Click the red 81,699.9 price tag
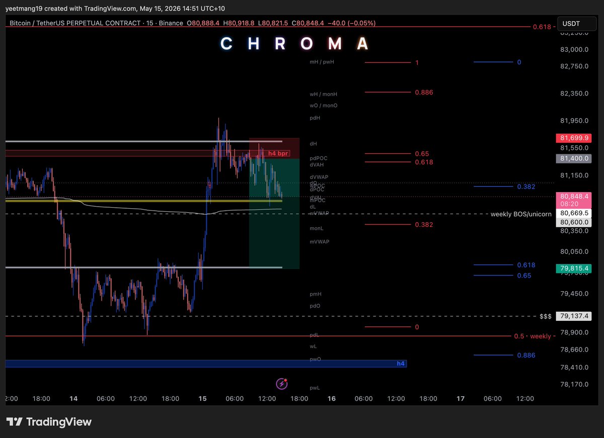Viewport: 604px width, 438px height. [573, 138]
